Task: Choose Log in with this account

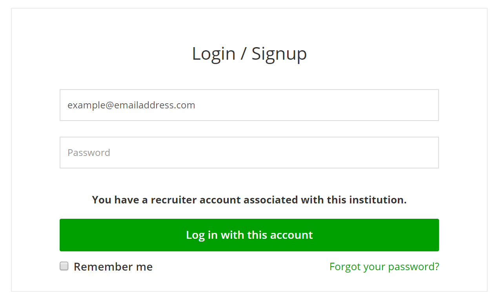Action: (x=249, y=235)
